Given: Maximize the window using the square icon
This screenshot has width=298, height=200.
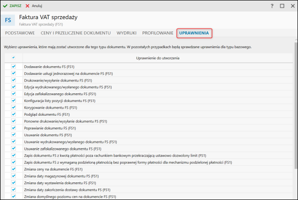Looking at the screenshot, I should click(282, 6).
